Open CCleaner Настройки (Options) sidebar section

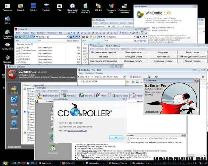14,125
